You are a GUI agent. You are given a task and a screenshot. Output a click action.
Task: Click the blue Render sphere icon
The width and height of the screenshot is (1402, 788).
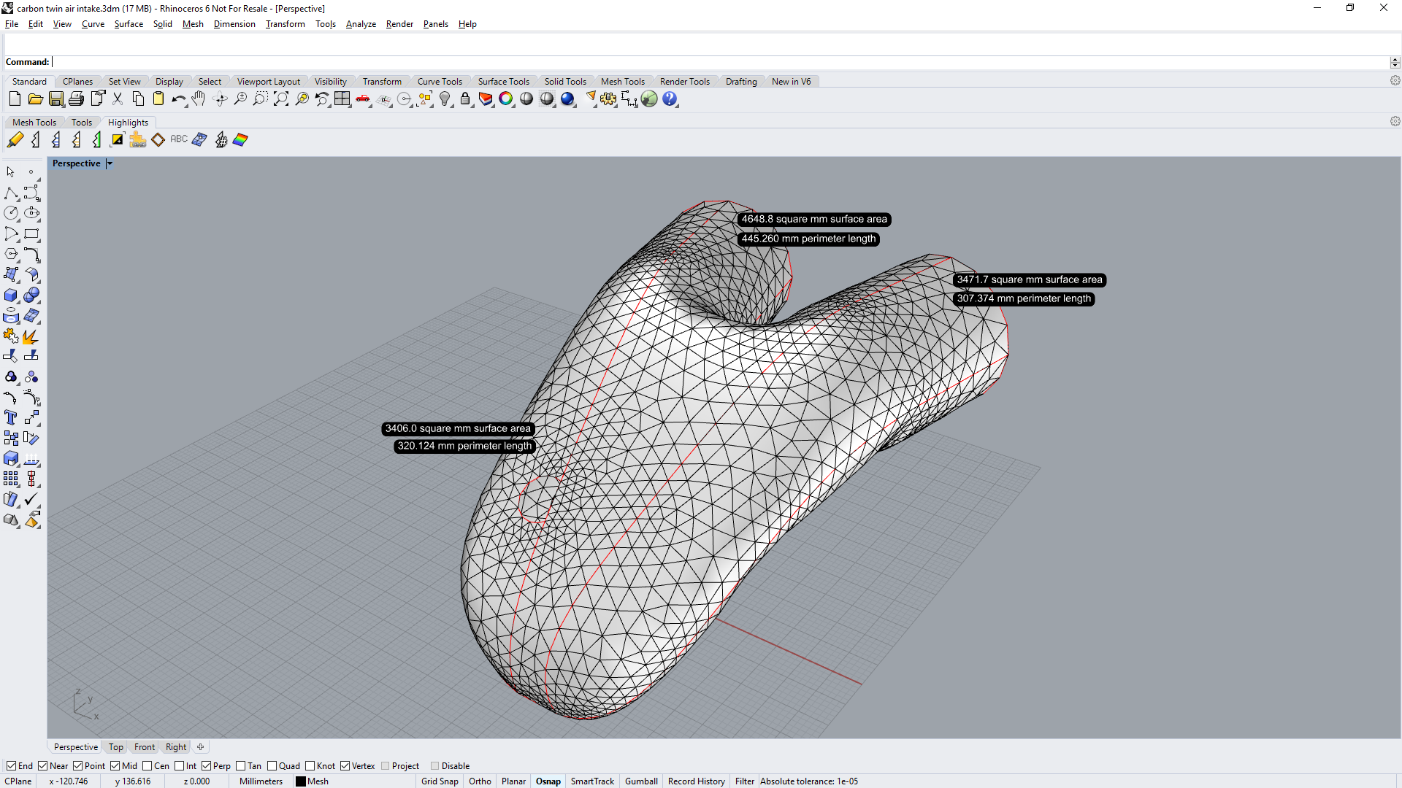[x=567, y=99]
